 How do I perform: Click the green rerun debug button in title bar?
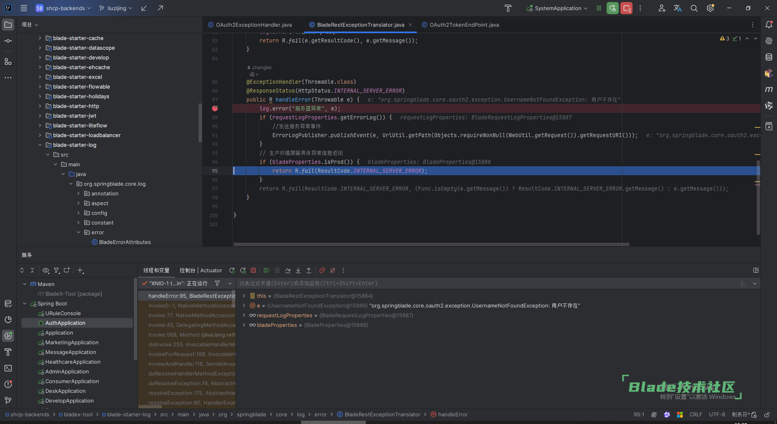tap(613, 8)
